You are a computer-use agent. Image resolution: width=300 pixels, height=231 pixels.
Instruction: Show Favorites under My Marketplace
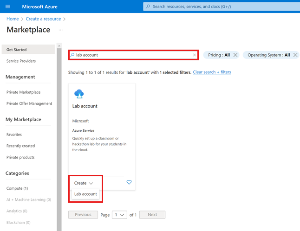14,135
